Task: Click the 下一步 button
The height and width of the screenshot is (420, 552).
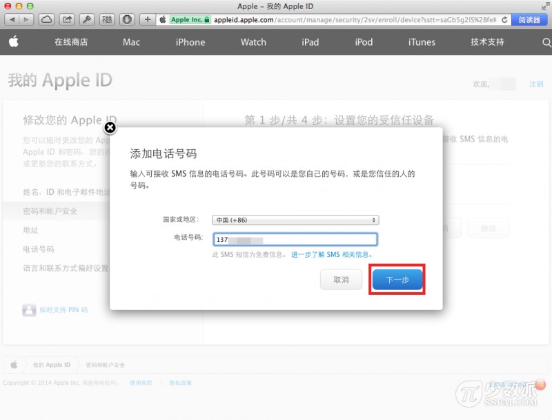Action: coord(397,280)
